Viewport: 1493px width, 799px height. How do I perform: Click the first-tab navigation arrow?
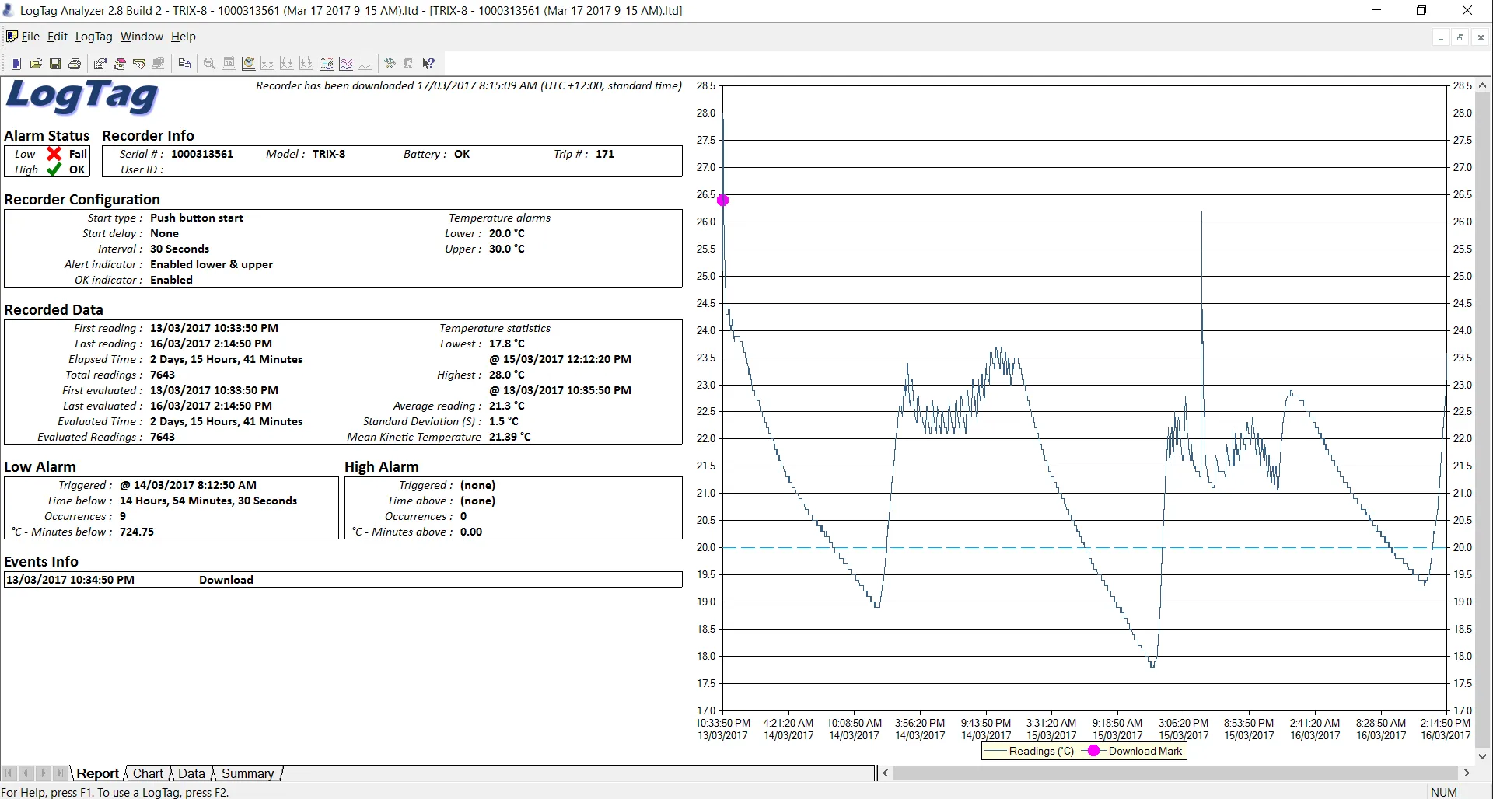9,773
